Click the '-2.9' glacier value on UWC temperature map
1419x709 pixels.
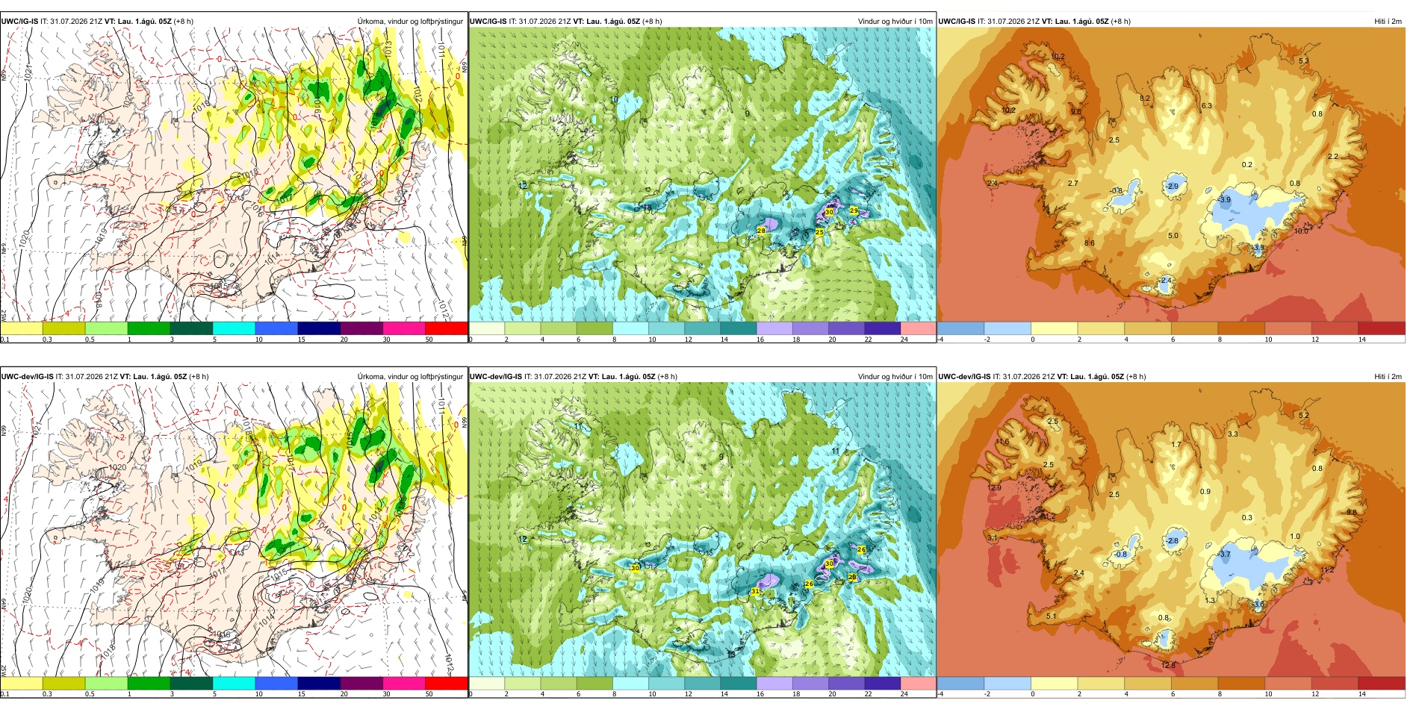[x=1172, y=187]
